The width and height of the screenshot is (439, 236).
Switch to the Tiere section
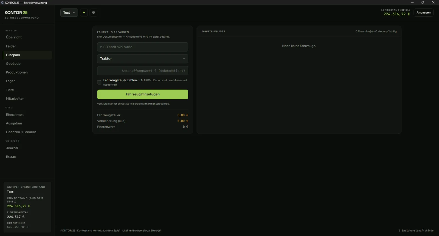pos(27,90)
